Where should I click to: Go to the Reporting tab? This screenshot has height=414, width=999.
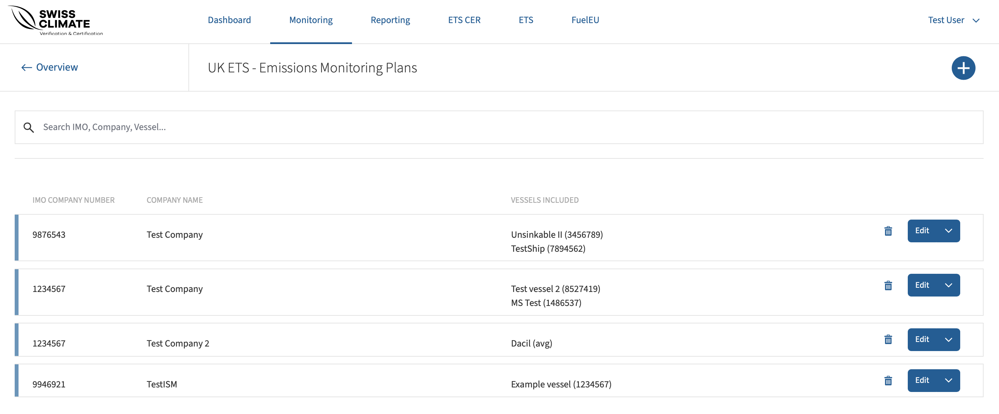[x=390, y=20]
